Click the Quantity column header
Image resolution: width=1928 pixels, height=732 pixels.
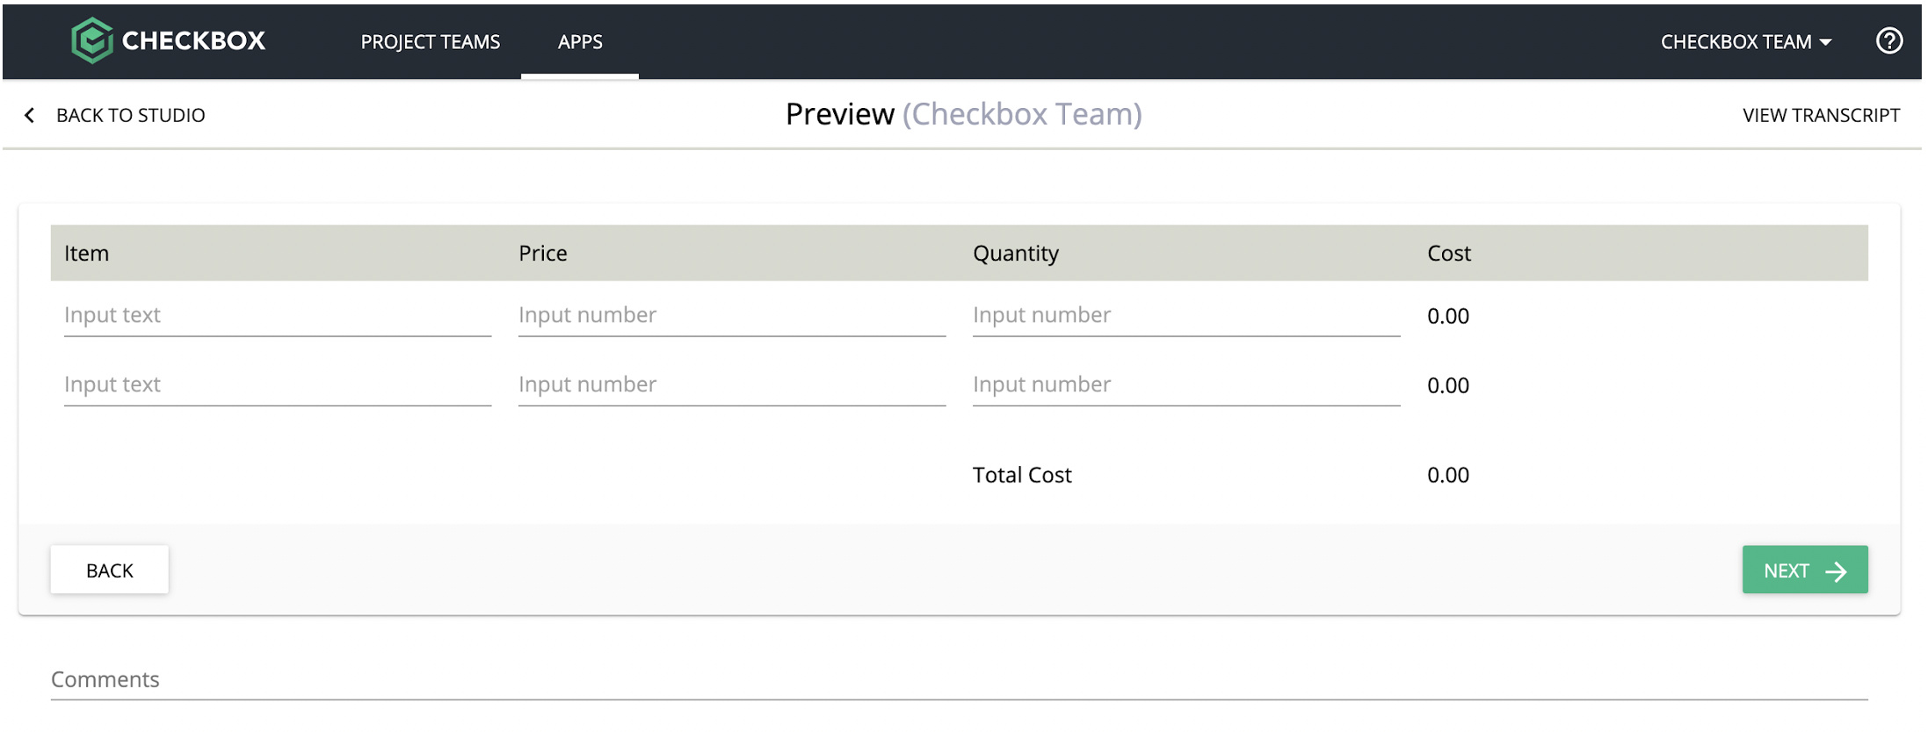click(1016, 254)
